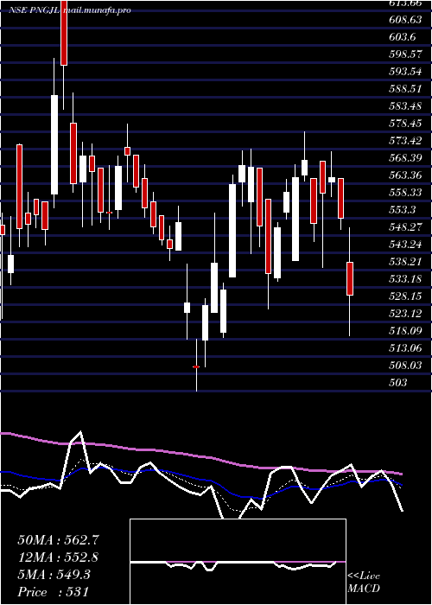Click the 503 price axis label
The height and width of the screenshot is (605, 432).
click(x=397, y=383)
